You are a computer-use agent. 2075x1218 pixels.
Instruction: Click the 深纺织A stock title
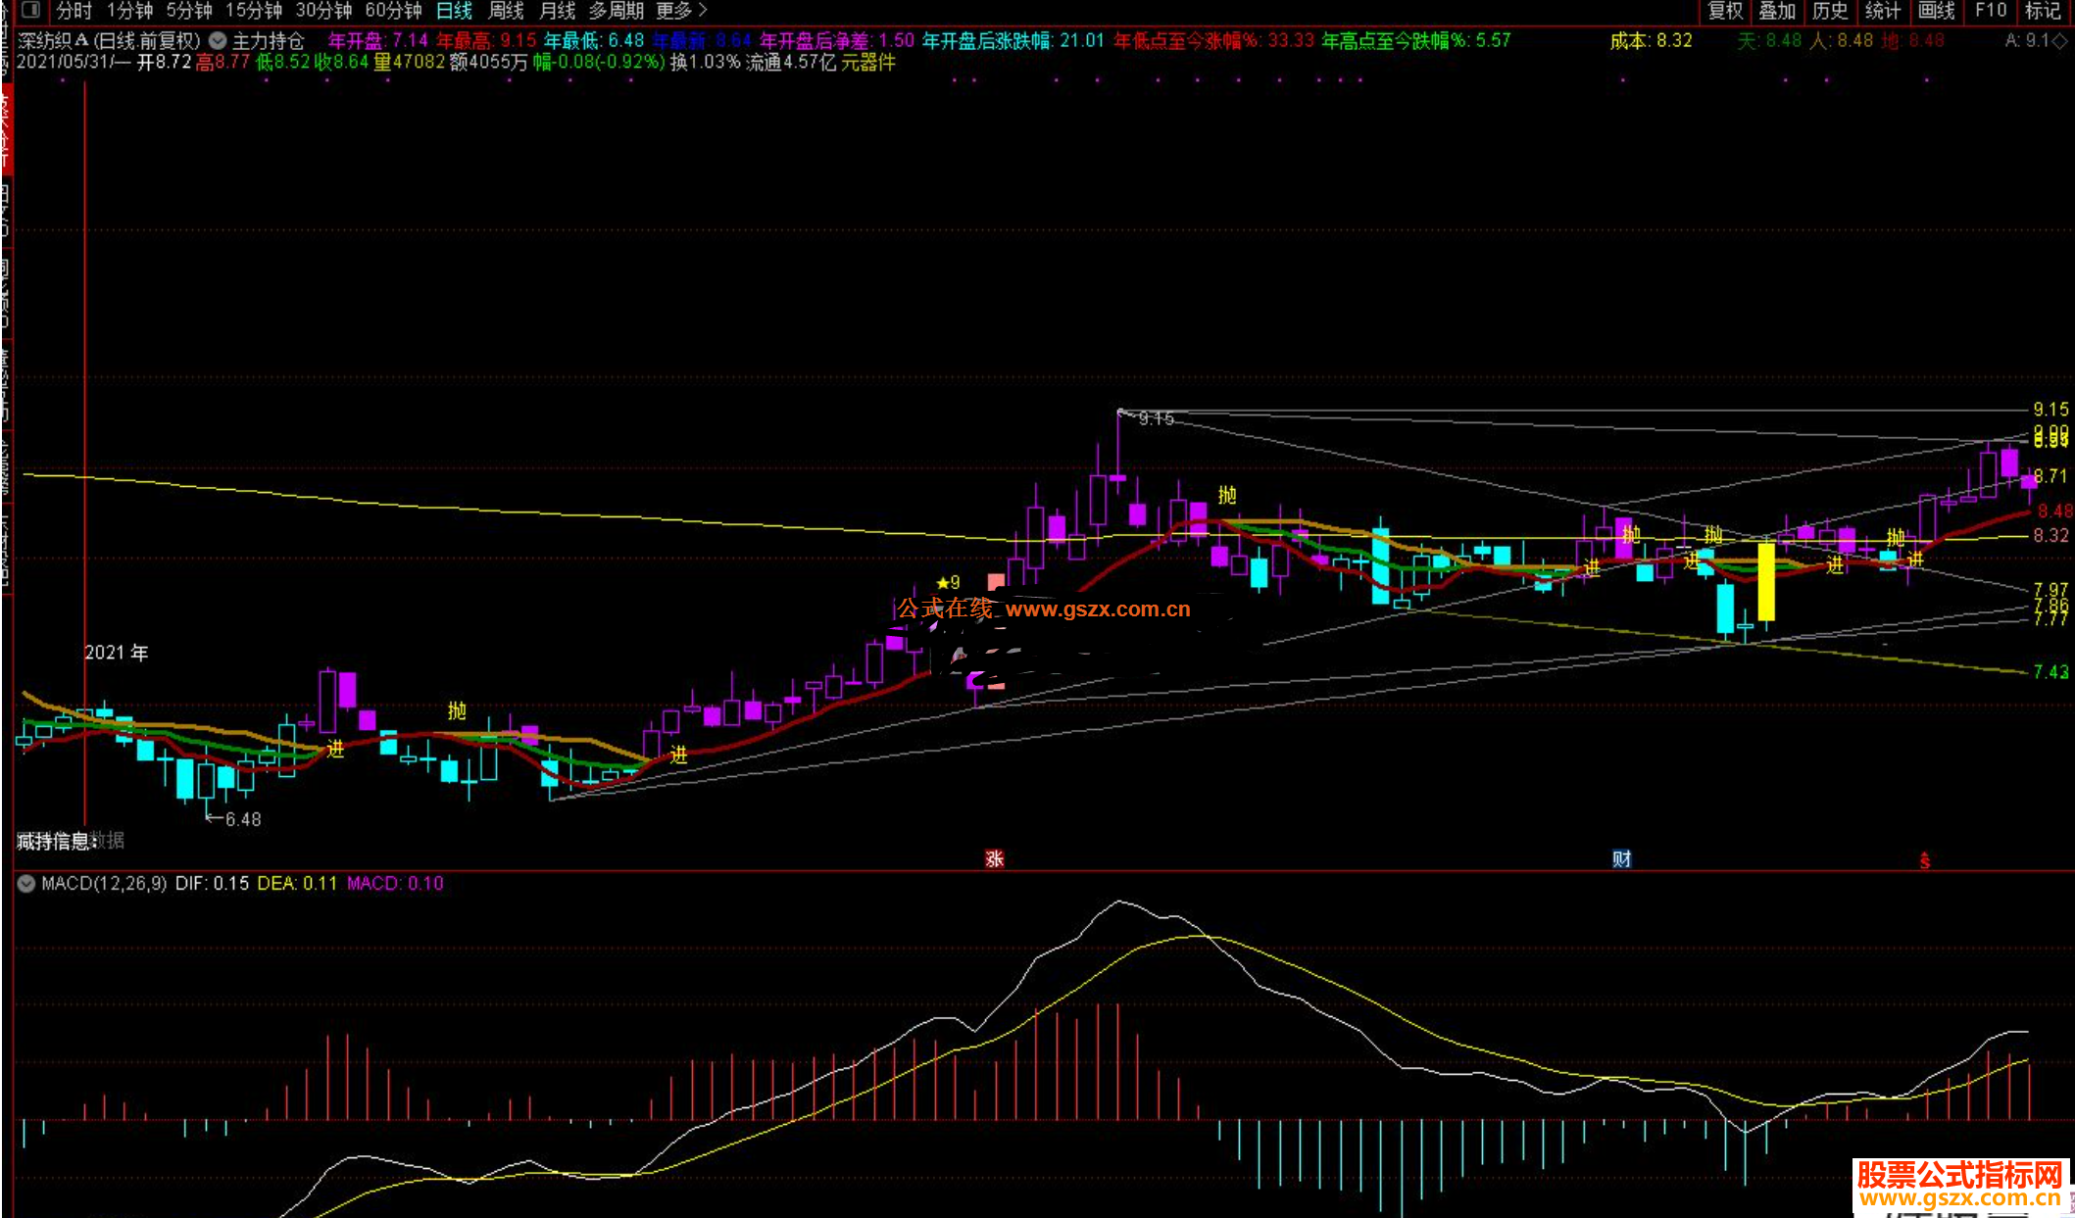pos(54,41)
